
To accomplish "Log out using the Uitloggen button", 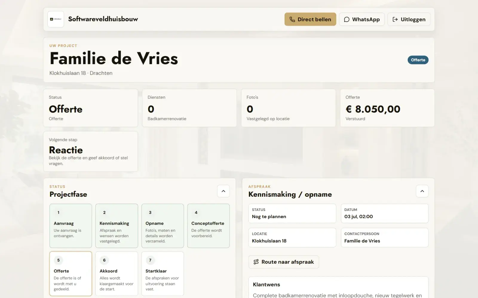I will [x=409, y=19].
